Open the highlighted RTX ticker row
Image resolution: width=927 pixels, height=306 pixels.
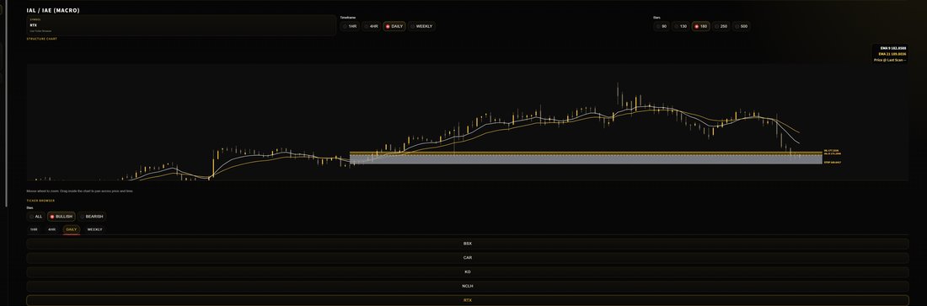click(x=467, y=300)
